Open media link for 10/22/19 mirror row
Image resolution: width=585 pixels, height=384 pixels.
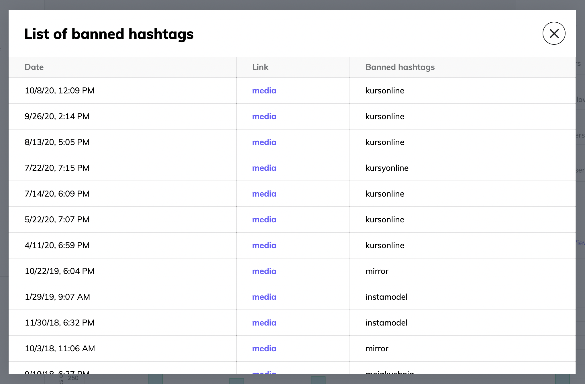(x=264, y=271)
